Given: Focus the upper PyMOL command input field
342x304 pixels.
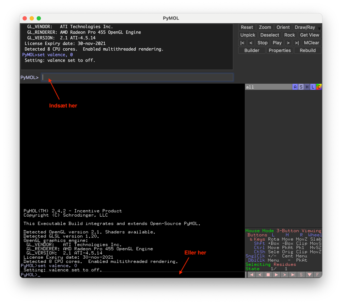Looking at the screenshot, I should pos(137,77).
